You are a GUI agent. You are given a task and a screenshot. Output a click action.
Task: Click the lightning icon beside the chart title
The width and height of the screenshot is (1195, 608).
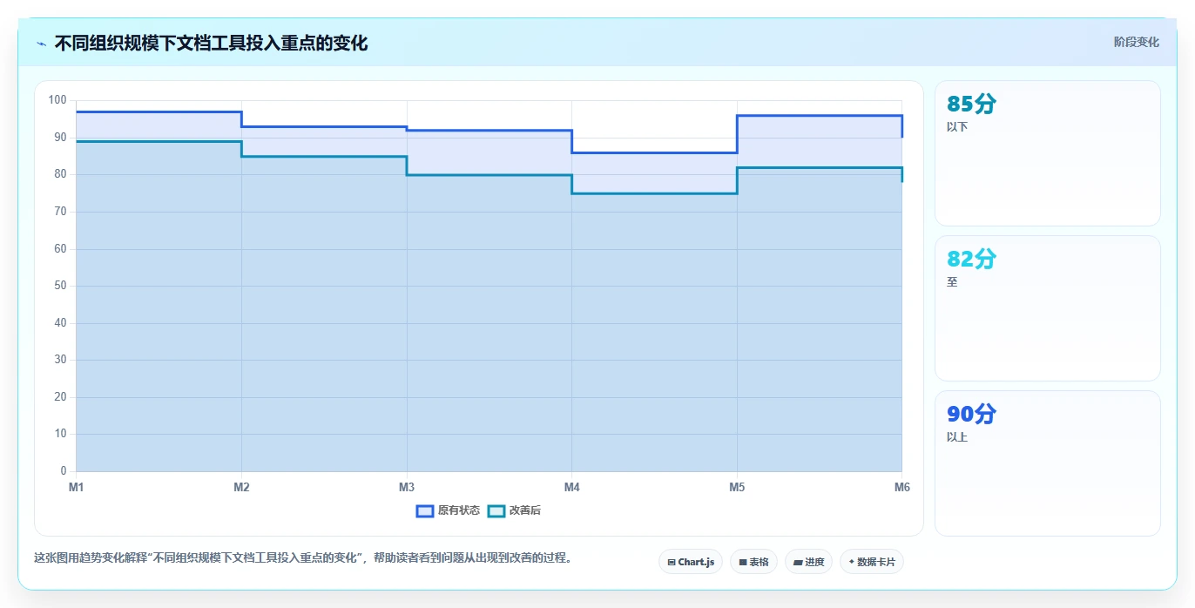coord(41,44)
